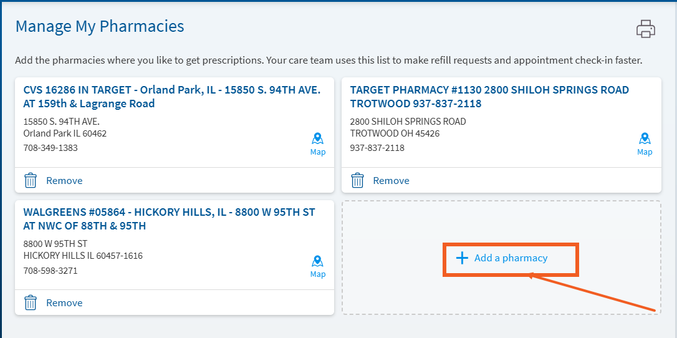Remove Walgreens #05864 via Remove link

[x=64, y=302]
